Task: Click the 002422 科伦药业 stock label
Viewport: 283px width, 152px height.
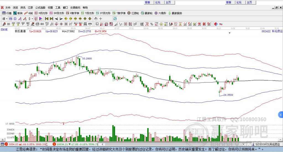Action: pos(272,31)
